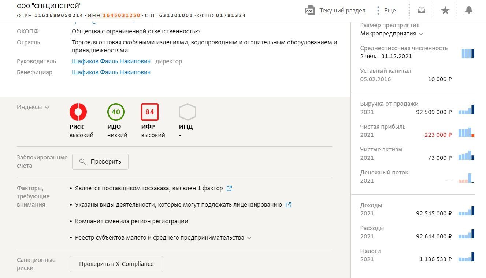Click the Налоги mini bar chart

[466, 256]
